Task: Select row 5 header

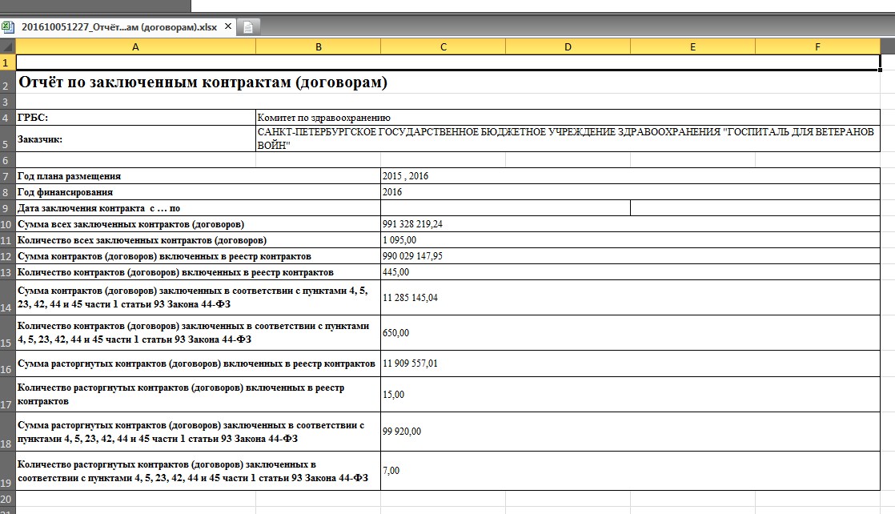Action: 7,139
